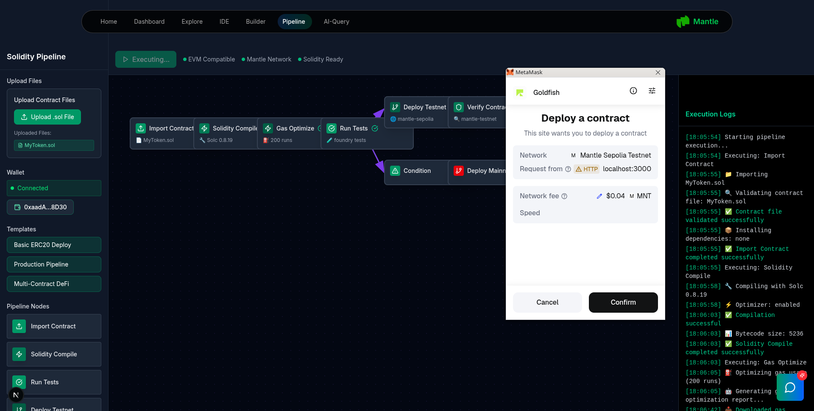The image size is (814, 411).
Task: Select the uploaded MyToken.sol file
Action: coord(54,145)
